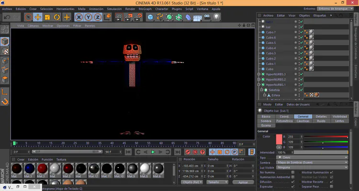This screenshot has height=191, width=359.
Task: Select the Live Selection arrow tool
Action: click(28, 17)
